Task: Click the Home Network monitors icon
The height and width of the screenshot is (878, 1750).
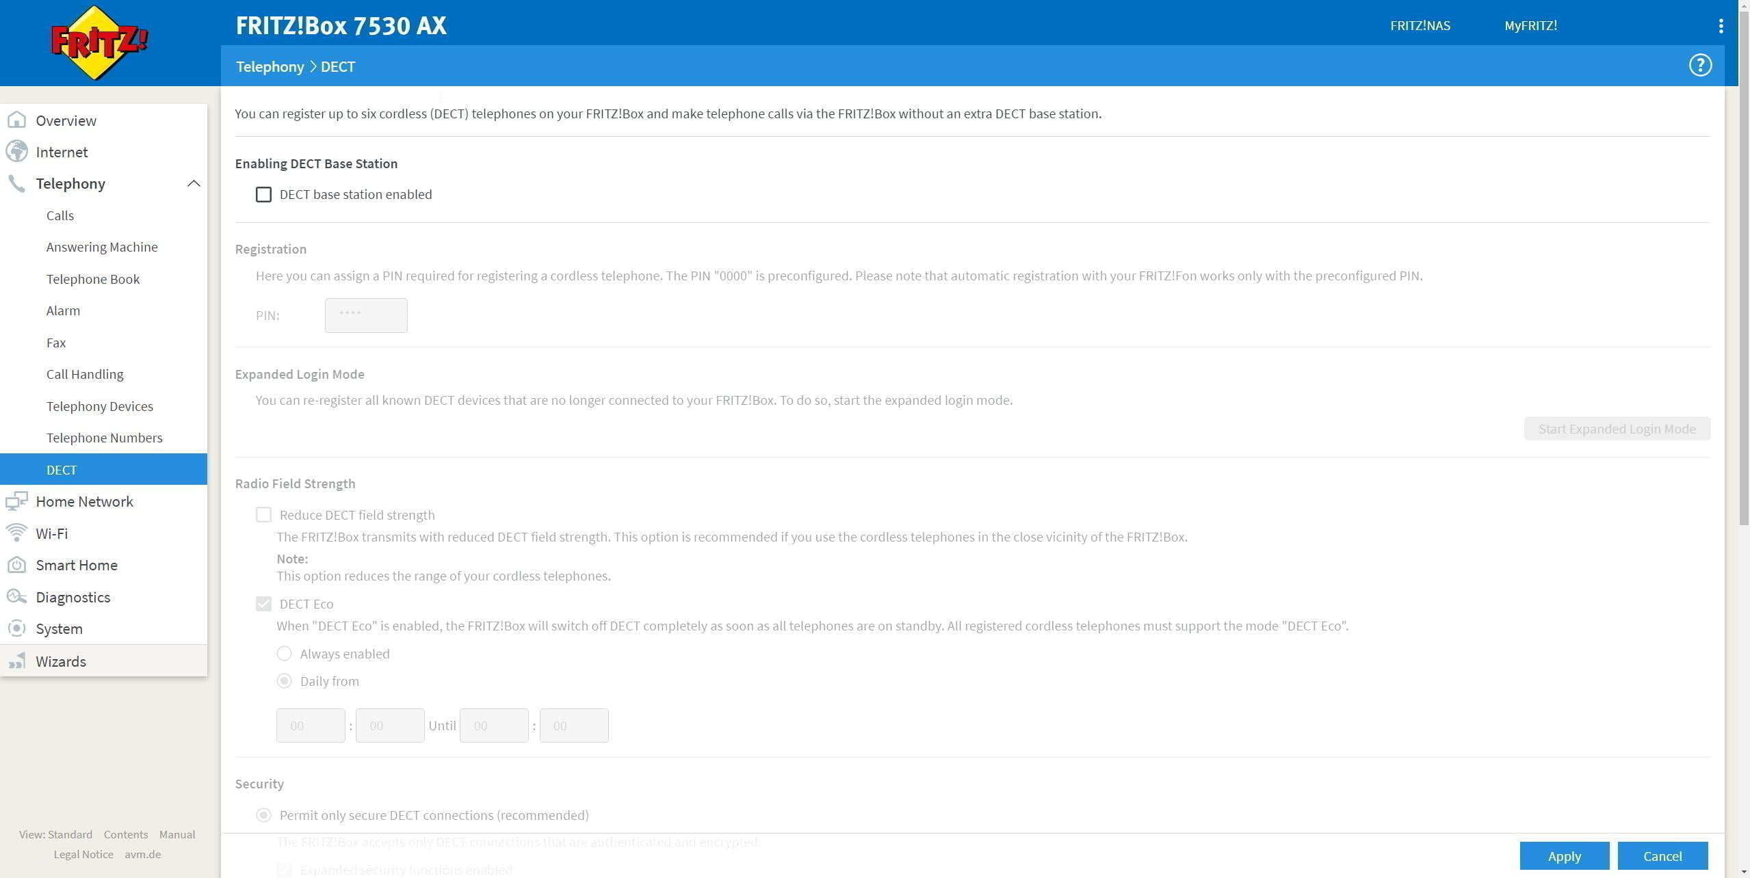Action: (x=16, y=501)
